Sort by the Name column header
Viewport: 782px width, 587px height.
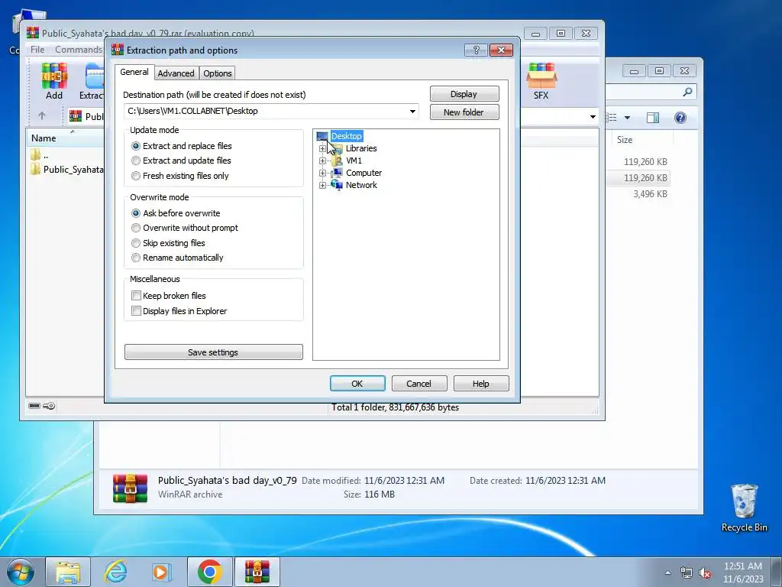(x=66, y=138)
